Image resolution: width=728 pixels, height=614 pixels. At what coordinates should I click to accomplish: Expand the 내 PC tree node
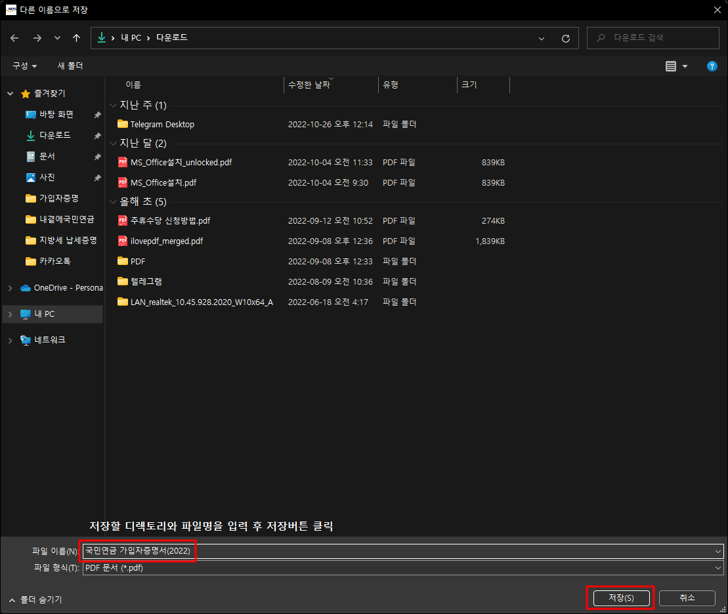(11, 314)
